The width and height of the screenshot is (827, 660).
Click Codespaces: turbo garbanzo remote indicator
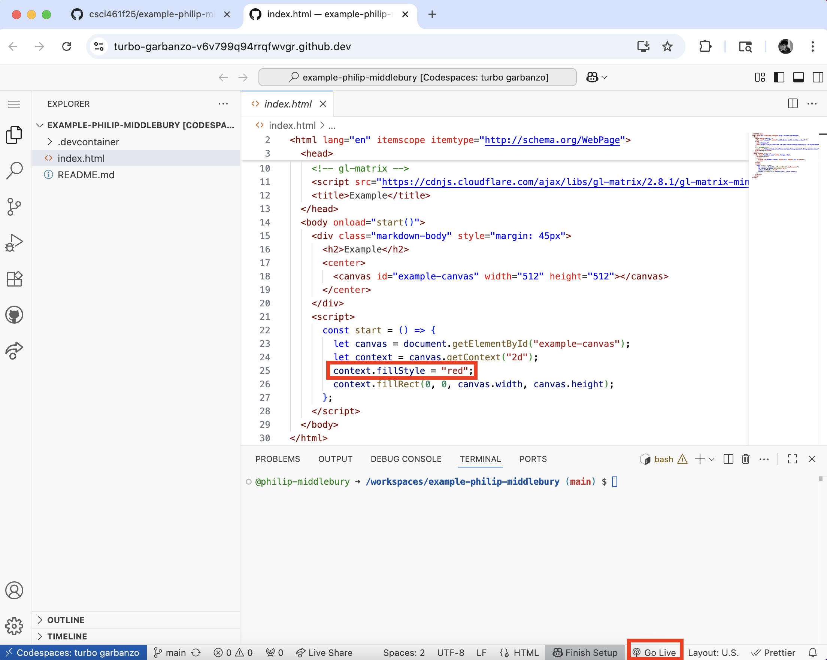tap(73, 653)
